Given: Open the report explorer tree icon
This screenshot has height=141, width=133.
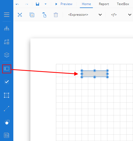Looking at the screenshot, I should point(7,28).
